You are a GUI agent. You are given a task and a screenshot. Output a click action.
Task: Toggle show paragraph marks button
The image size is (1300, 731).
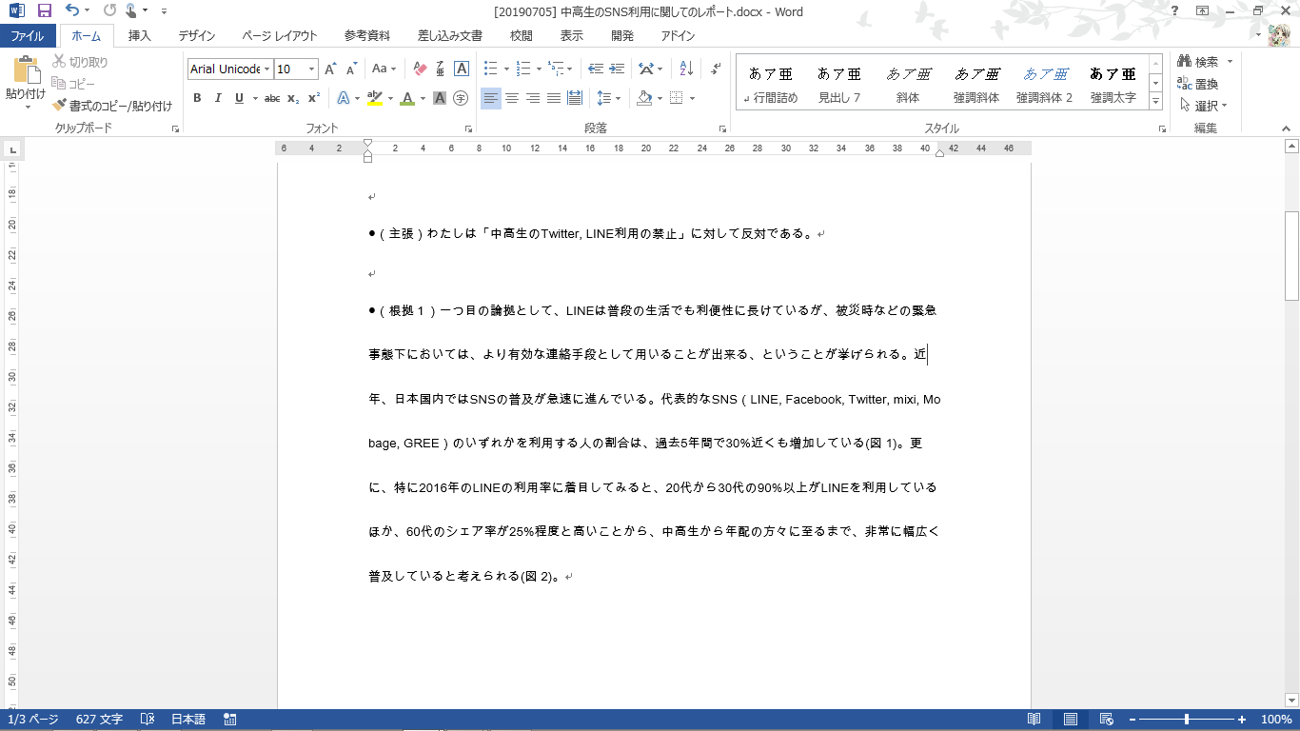coord(716,69)
